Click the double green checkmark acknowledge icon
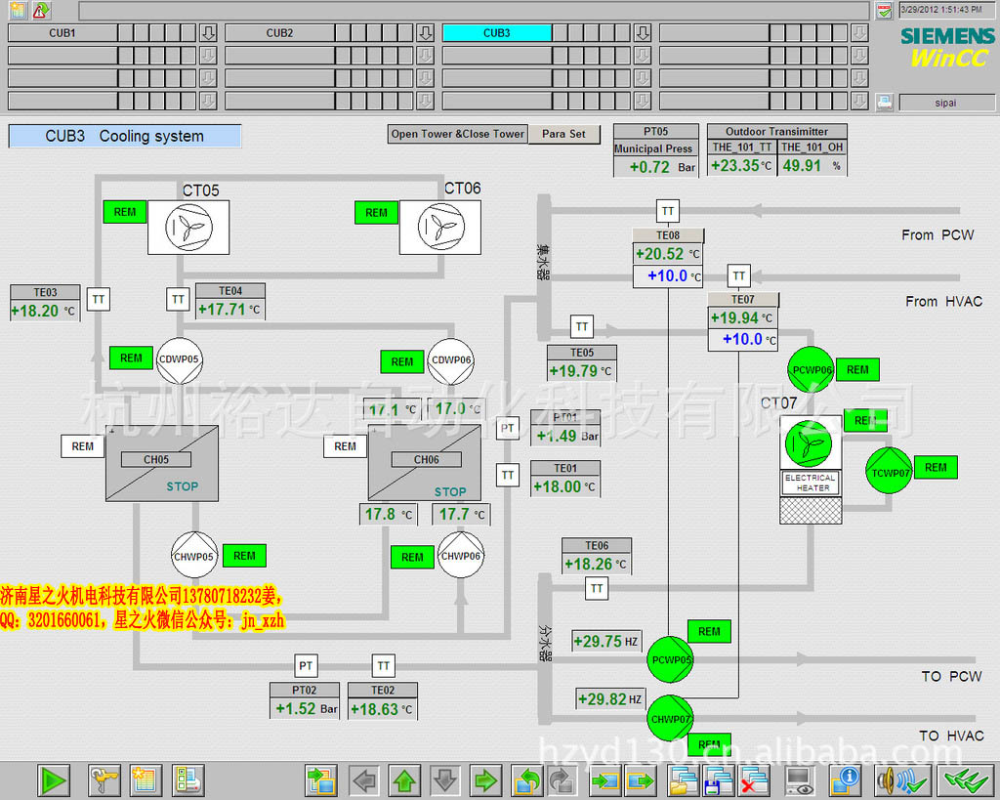 pyautogui.click(x=965, y=779)
